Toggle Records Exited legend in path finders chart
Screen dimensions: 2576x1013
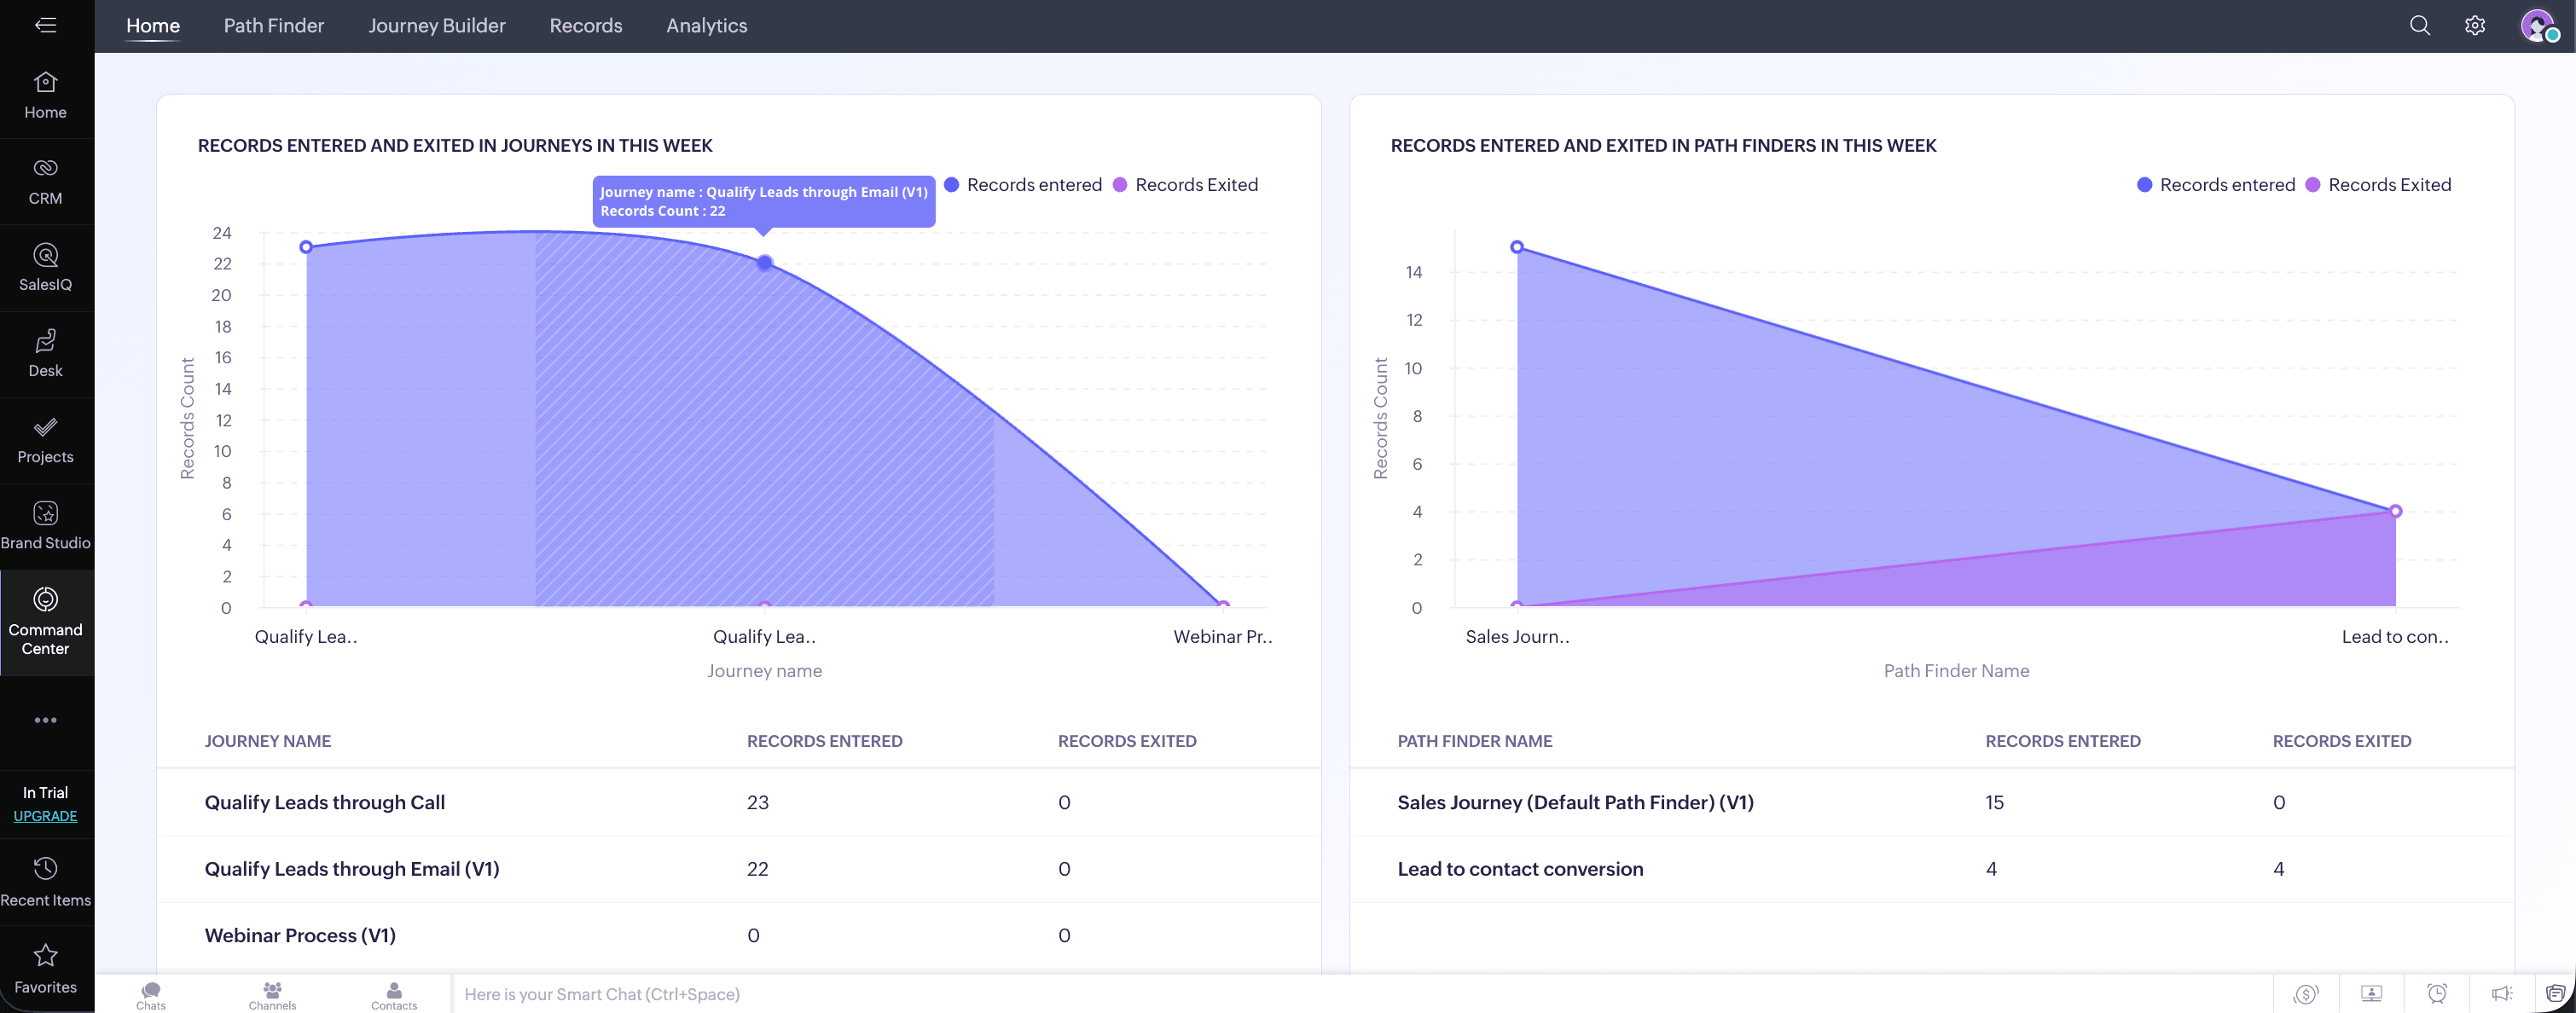tap(2378, 185)
